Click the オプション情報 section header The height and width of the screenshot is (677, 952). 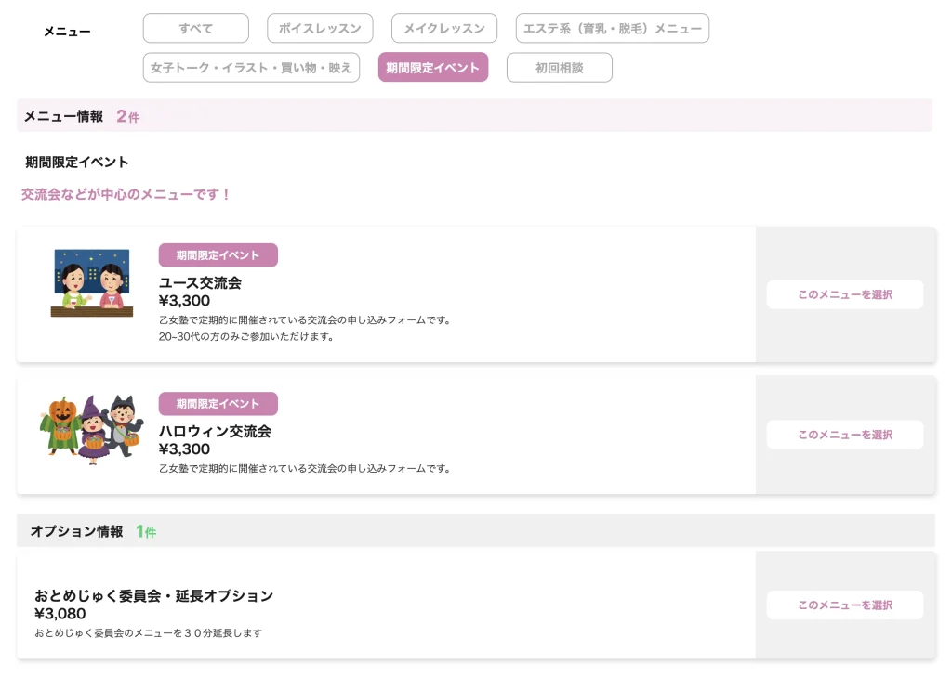76,531
